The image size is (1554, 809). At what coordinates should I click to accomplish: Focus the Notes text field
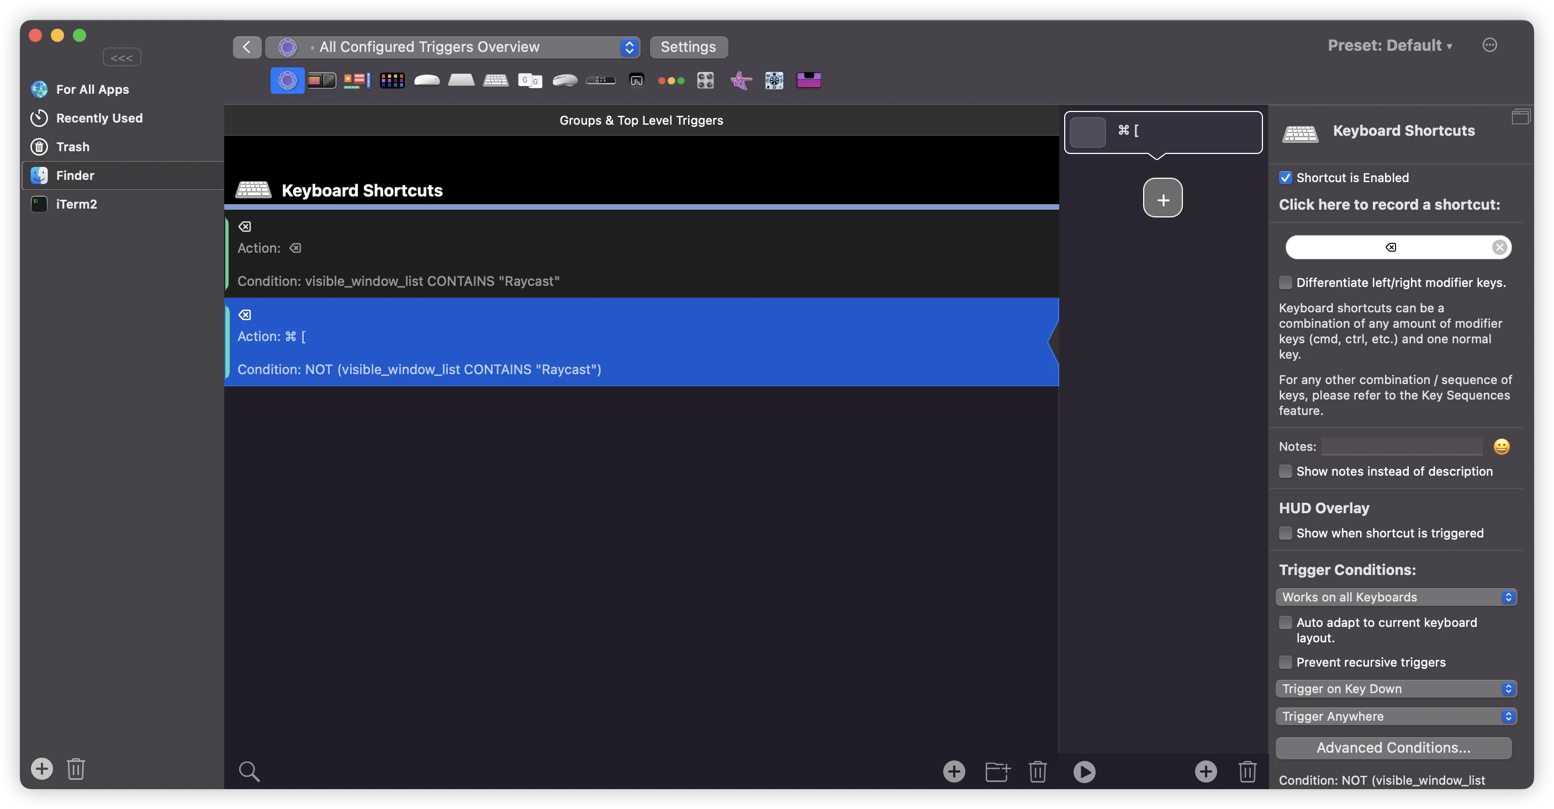click(x=1402, y=446)
